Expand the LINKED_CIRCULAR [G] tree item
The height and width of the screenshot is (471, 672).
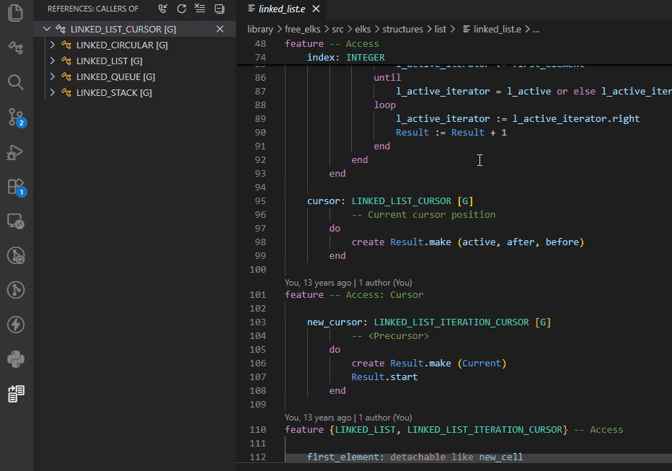point(53,45)
